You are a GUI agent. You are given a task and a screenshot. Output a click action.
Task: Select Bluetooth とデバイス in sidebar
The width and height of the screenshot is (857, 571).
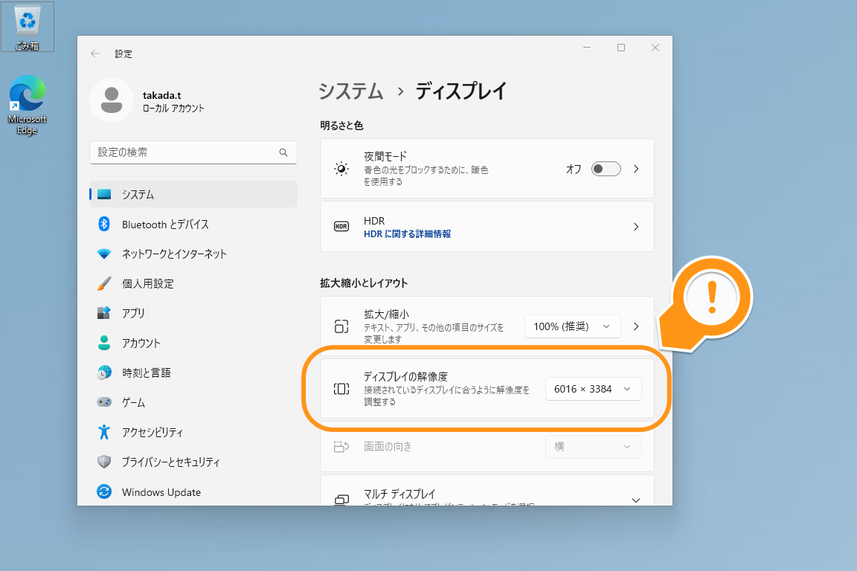[193, 224]
